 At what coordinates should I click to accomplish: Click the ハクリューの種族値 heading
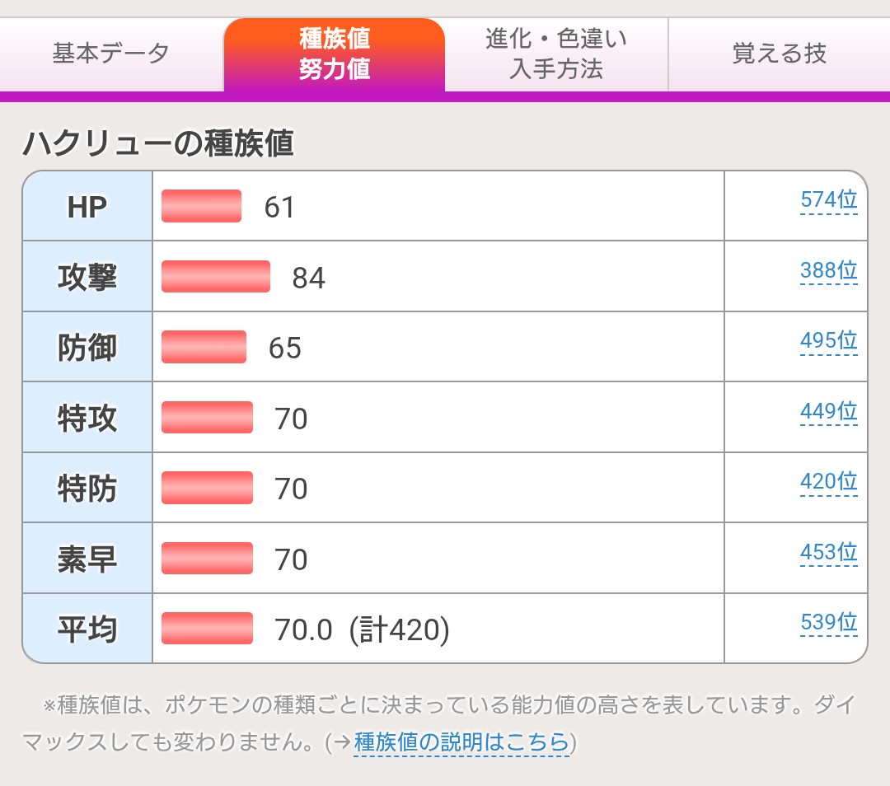pyautogui.click(x=158, y=144)
